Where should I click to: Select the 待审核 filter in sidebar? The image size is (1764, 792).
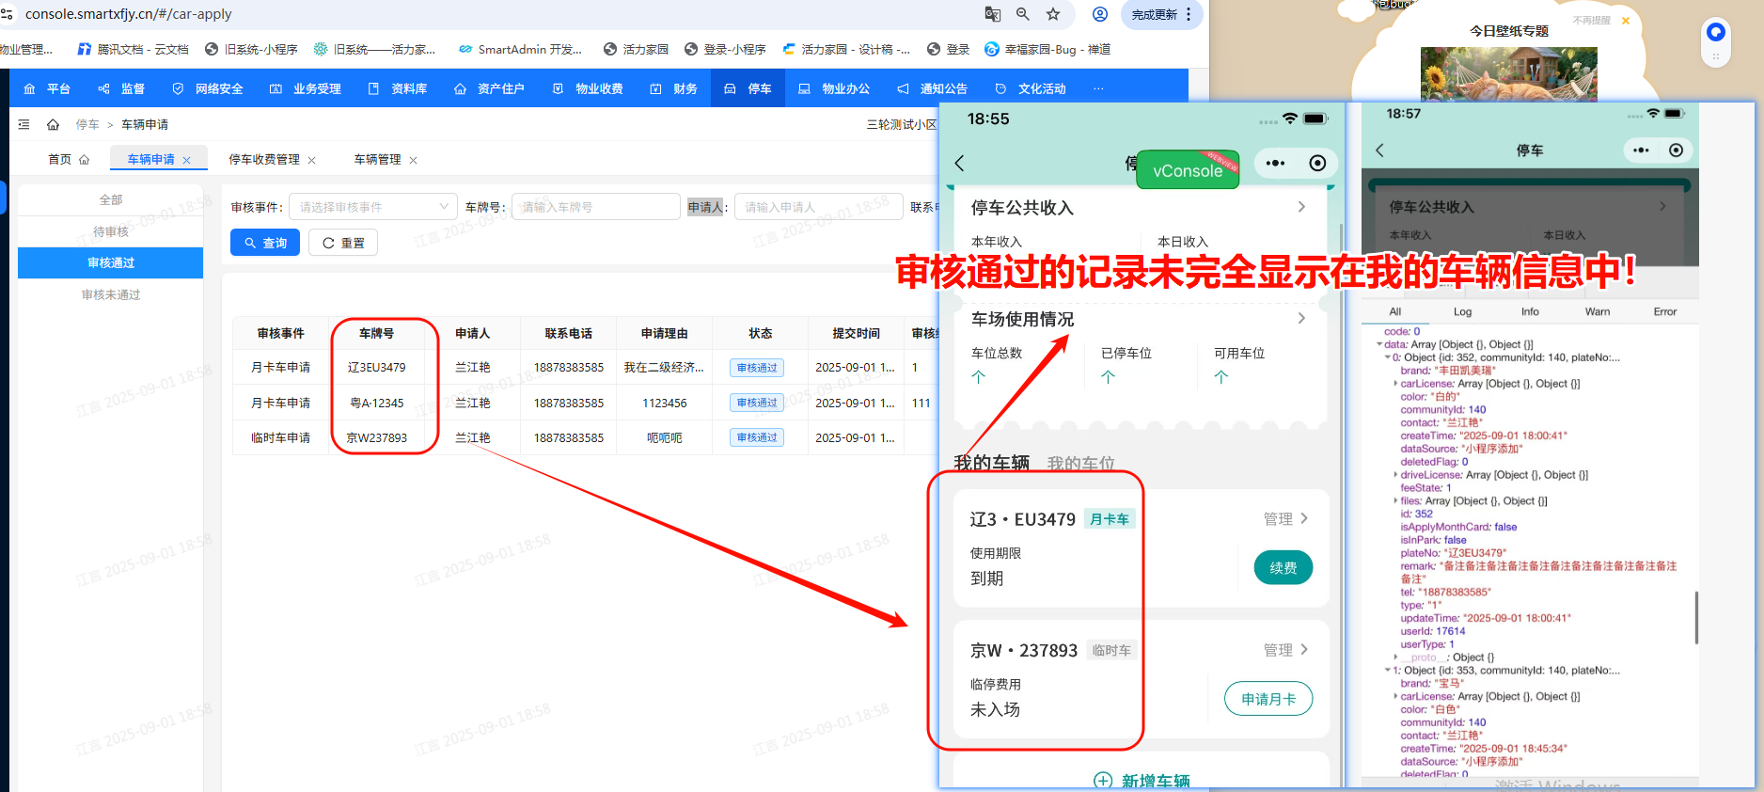pos(111,231)
